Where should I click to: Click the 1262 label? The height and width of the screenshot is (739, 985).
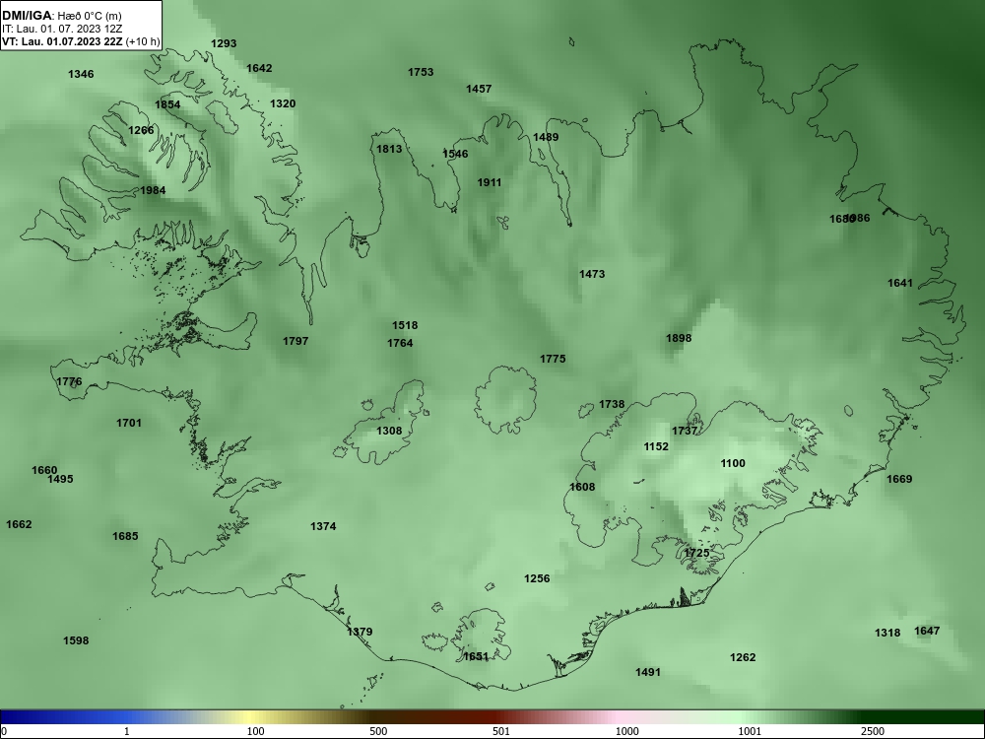[x=743, y=657]
